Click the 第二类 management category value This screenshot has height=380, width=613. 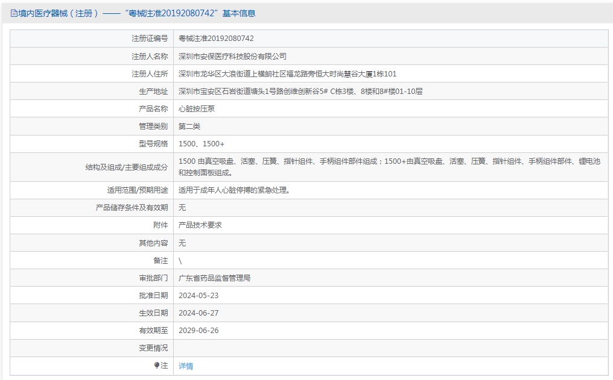coord(189,126)
